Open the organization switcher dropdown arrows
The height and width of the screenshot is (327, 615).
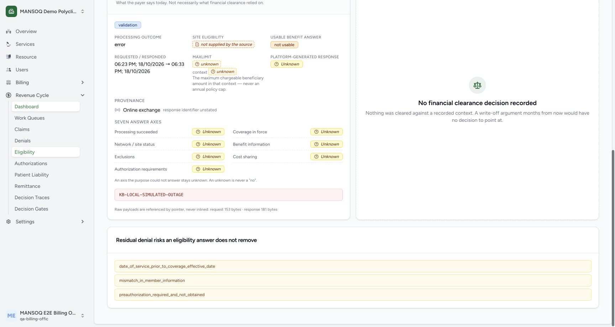pos(83,11)
